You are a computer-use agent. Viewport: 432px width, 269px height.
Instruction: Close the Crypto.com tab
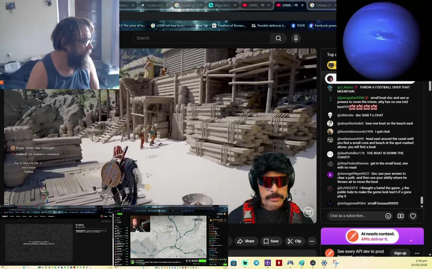(x=167, y=5)
